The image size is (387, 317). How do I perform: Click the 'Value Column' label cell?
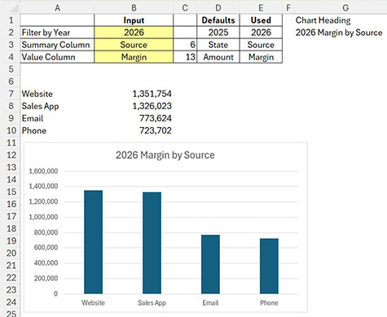click(57, 57)
